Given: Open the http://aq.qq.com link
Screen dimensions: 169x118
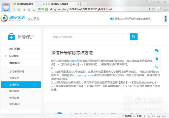Looking at the screenshot, I should [x=83, y=75].
